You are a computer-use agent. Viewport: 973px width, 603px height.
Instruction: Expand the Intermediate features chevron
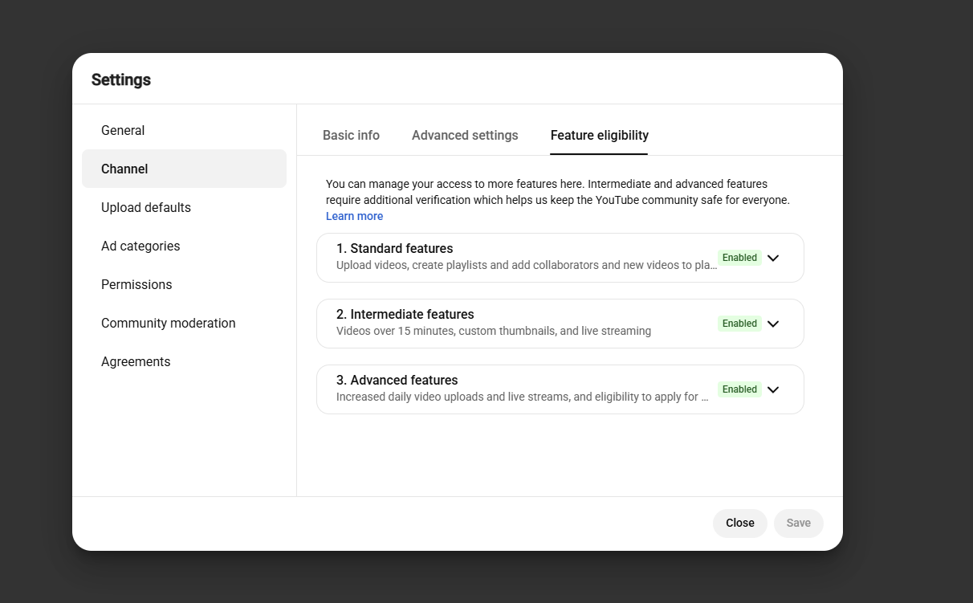point(773,324)
